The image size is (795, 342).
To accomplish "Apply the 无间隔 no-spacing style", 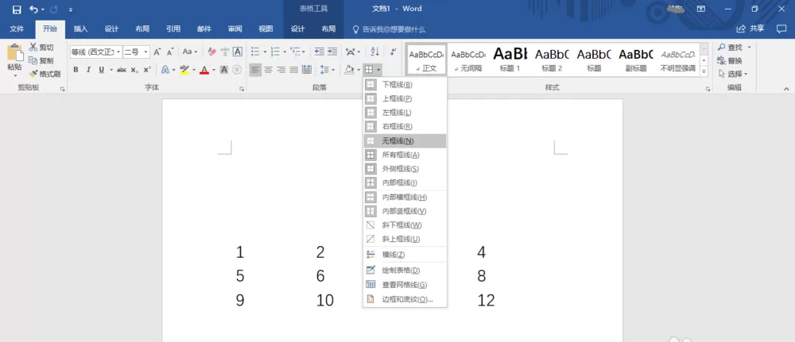I will tap(468, 60).
